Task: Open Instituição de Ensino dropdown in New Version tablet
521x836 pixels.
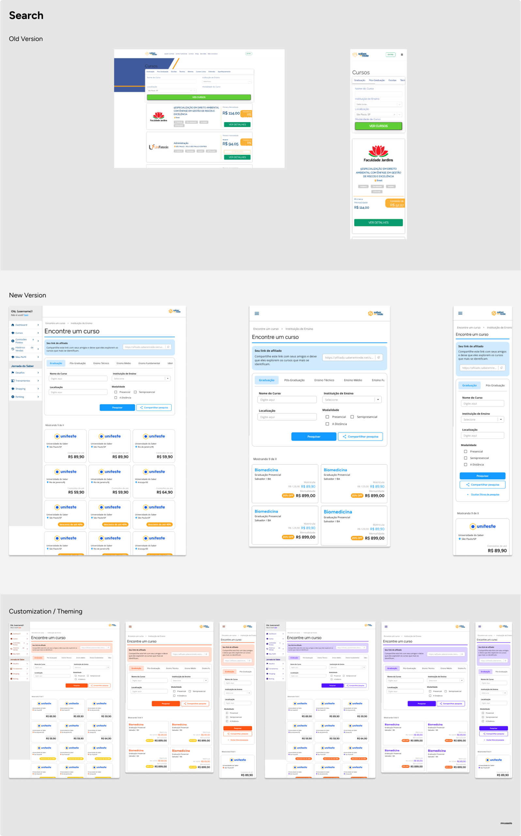Action: click(x=378, y=400)
